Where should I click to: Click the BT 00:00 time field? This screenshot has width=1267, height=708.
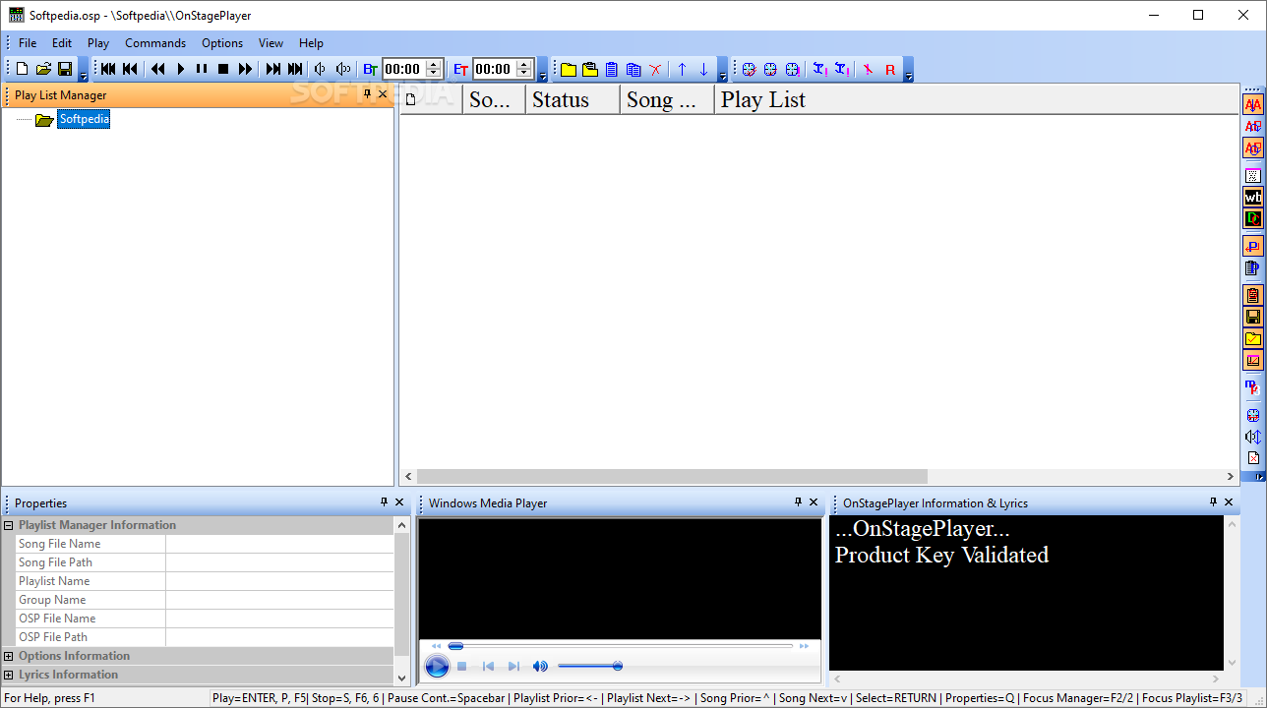[403, 69]
